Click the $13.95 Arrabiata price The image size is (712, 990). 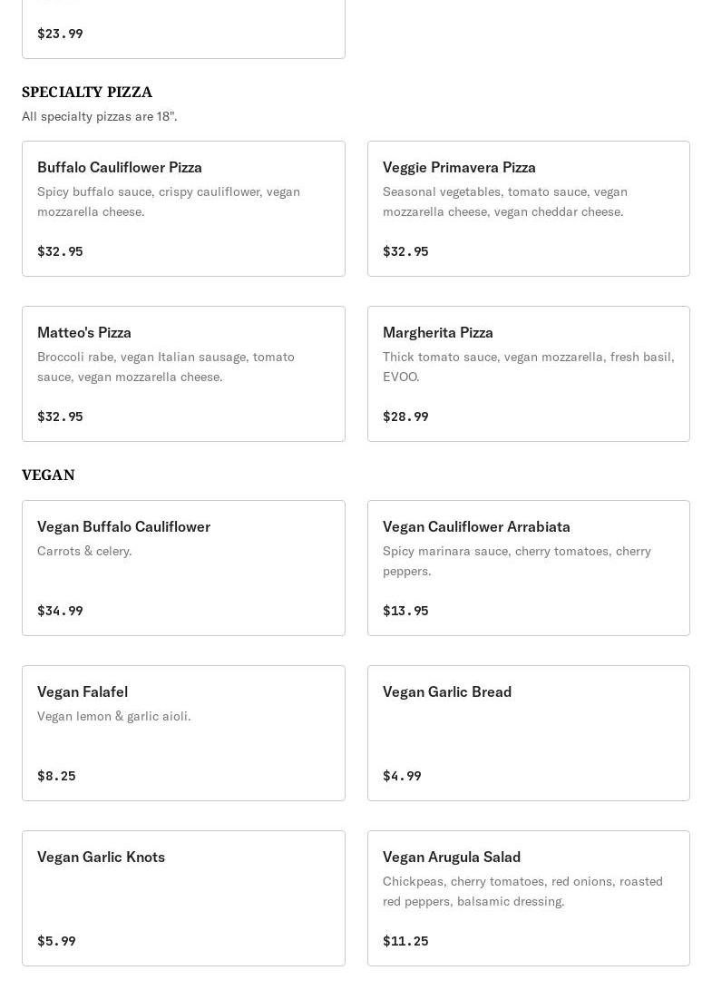[405, 611]
